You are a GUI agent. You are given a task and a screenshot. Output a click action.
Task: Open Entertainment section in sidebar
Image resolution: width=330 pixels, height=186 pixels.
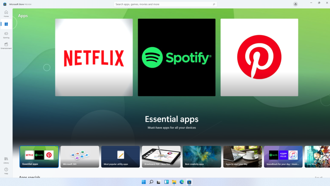coord(6,46)
